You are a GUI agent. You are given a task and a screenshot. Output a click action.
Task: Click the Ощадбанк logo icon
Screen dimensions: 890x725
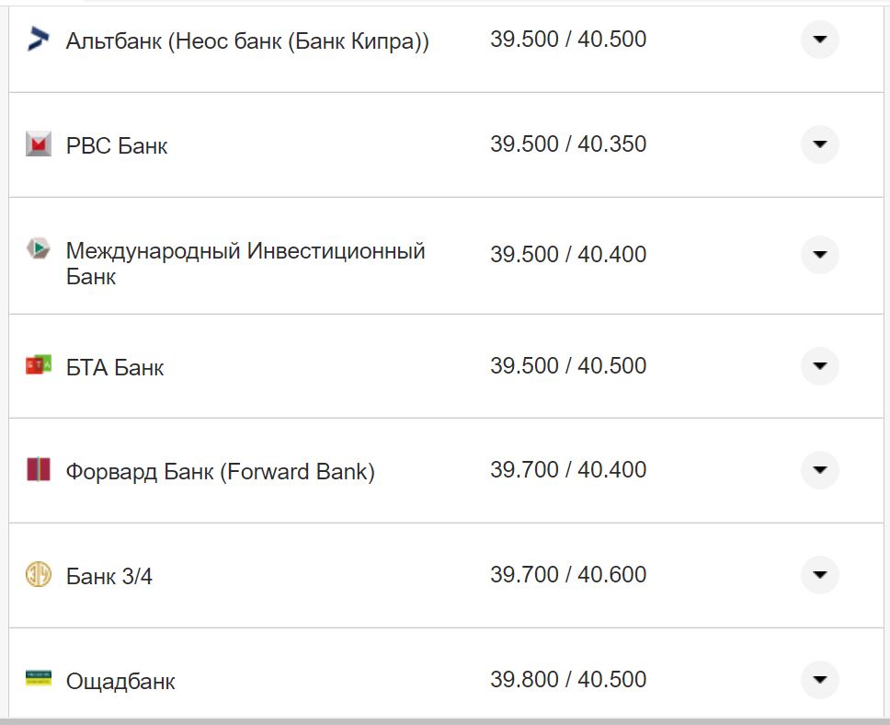point(38,679)
